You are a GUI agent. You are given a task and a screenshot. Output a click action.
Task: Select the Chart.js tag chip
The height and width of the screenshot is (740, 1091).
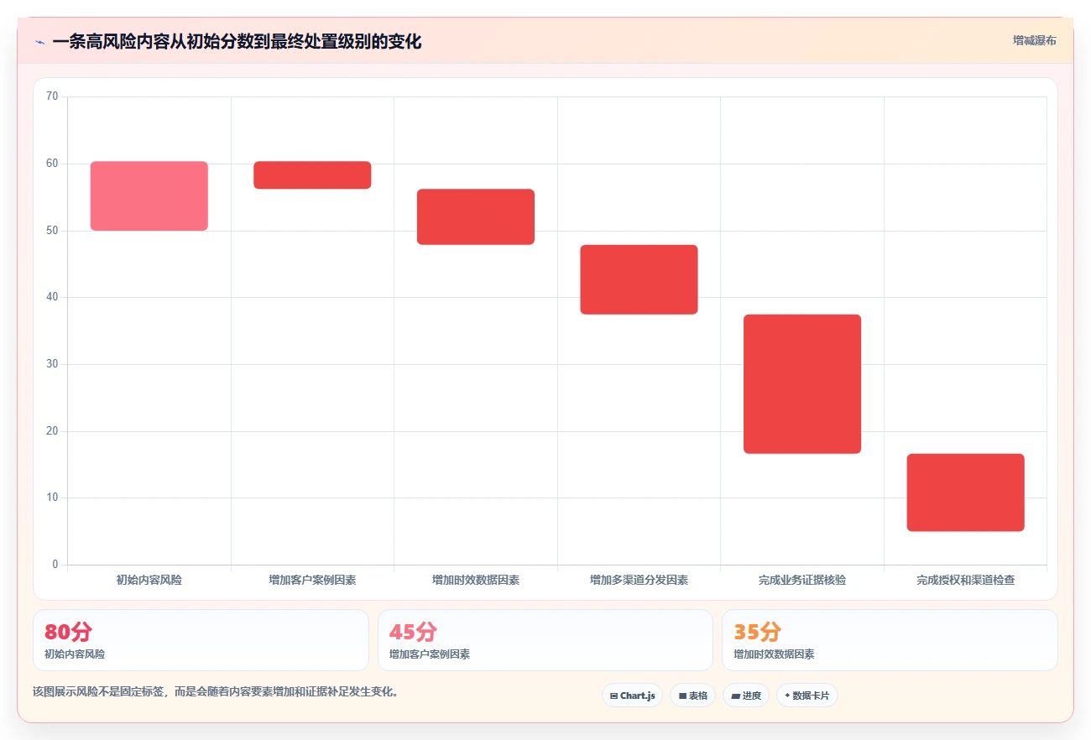point(632,696)
